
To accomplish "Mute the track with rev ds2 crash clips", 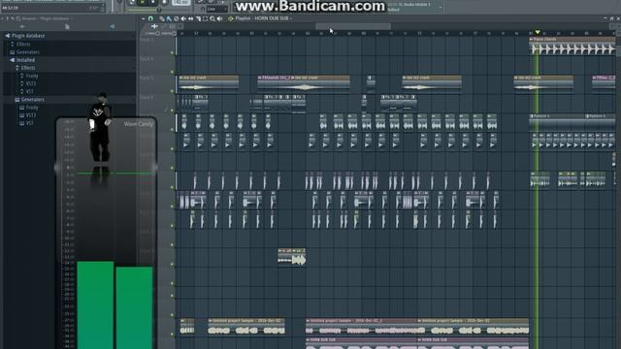I will 172,91.
